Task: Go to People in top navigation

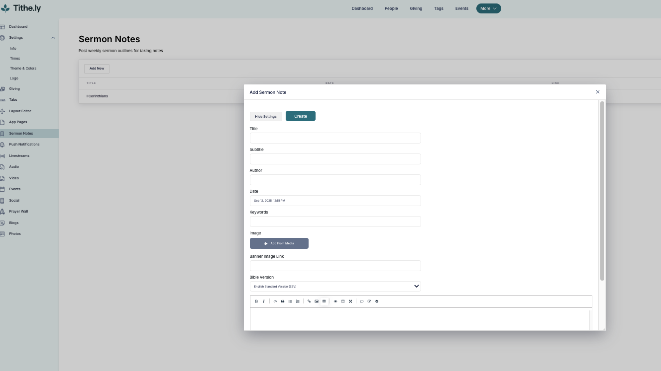Action: click(x=391, y=8)
